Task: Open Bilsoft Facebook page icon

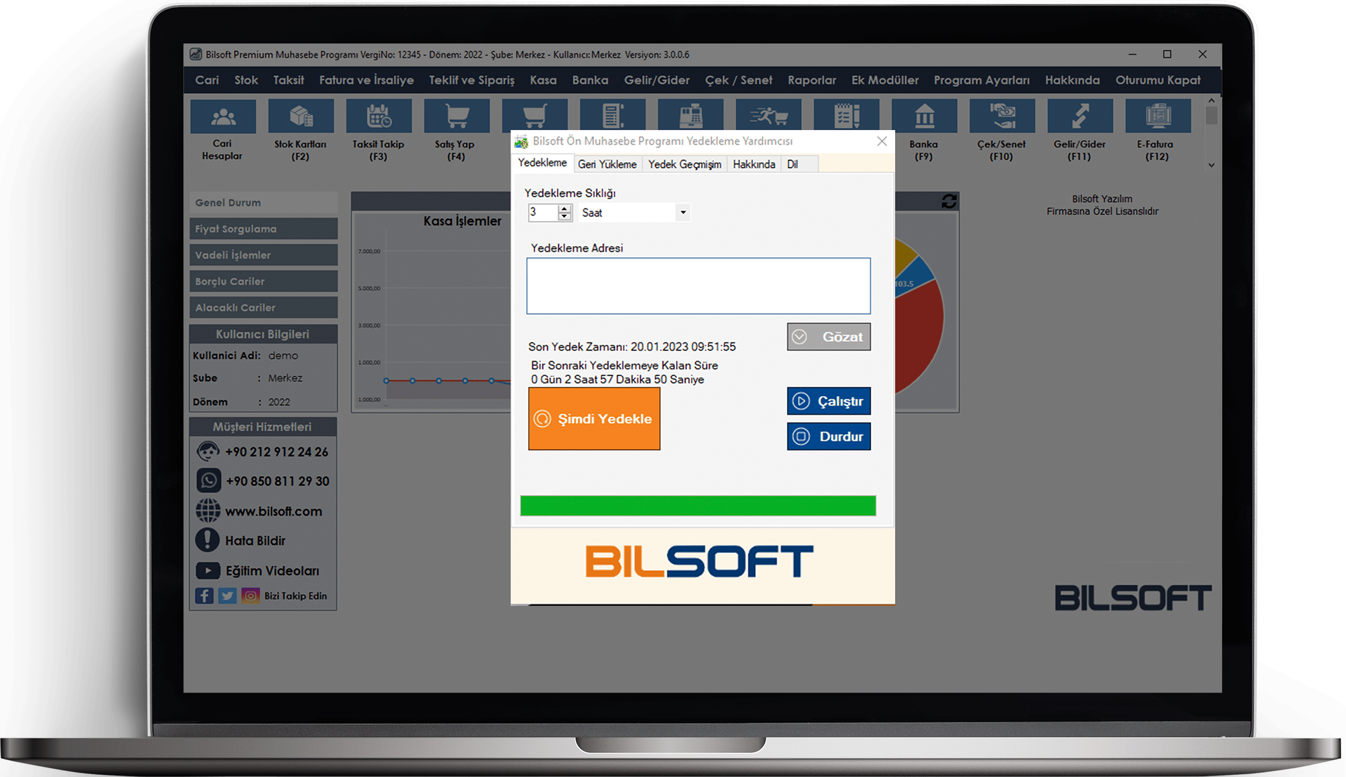Action: [204, 596]
